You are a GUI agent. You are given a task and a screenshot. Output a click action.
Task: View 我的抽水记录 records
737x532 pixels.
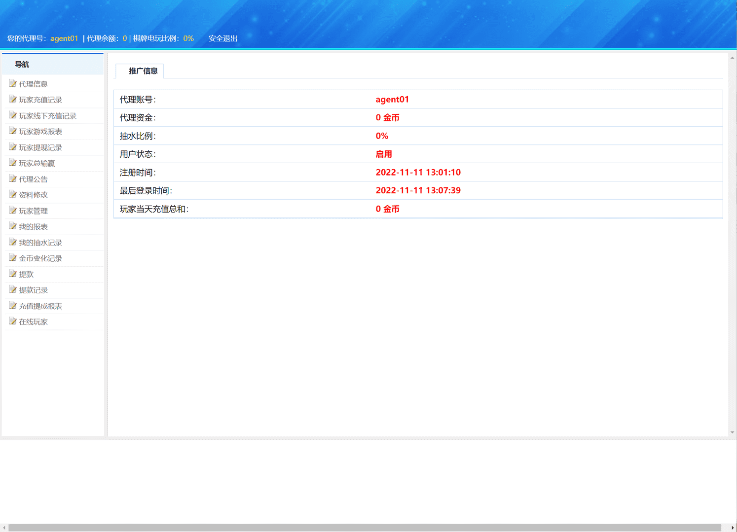point(40,243)
